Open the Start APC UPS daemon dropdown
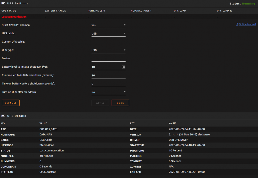 (108, 25)
